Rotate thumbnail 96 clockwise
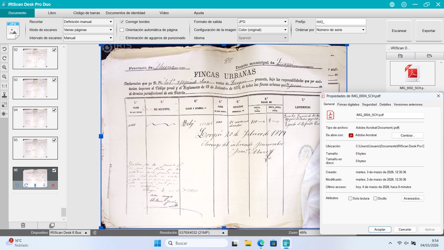Image resolution: width=444 pixels, height=250 pixels. tap(26, 185)
